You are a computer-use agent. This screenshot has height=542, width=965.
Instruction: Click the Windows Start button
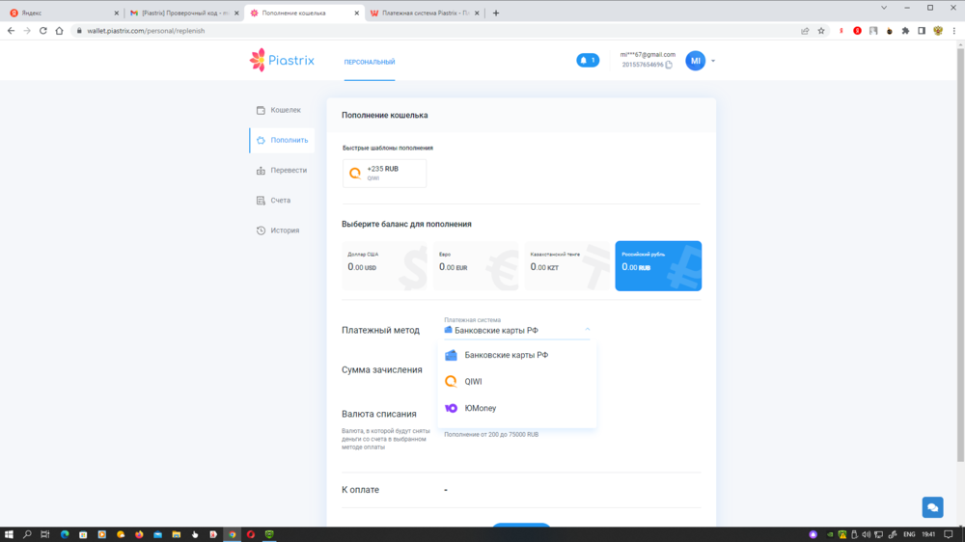[9, 534]
